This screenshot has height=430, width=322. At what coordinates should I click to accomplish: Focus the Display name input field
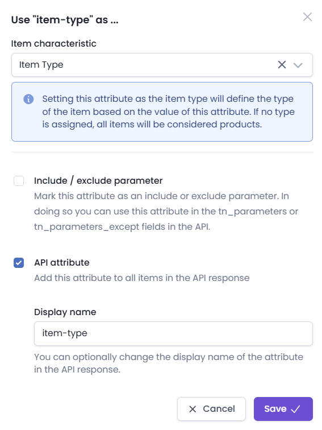pyautogui.click(x=173, y=333)
